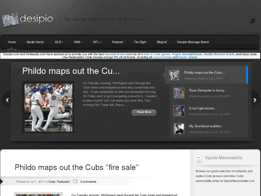Open post title Phildo maps out the Cubs "fire sale"
Image resolution: width=261 pixels, height=196 pixels.
coord(77,167)
